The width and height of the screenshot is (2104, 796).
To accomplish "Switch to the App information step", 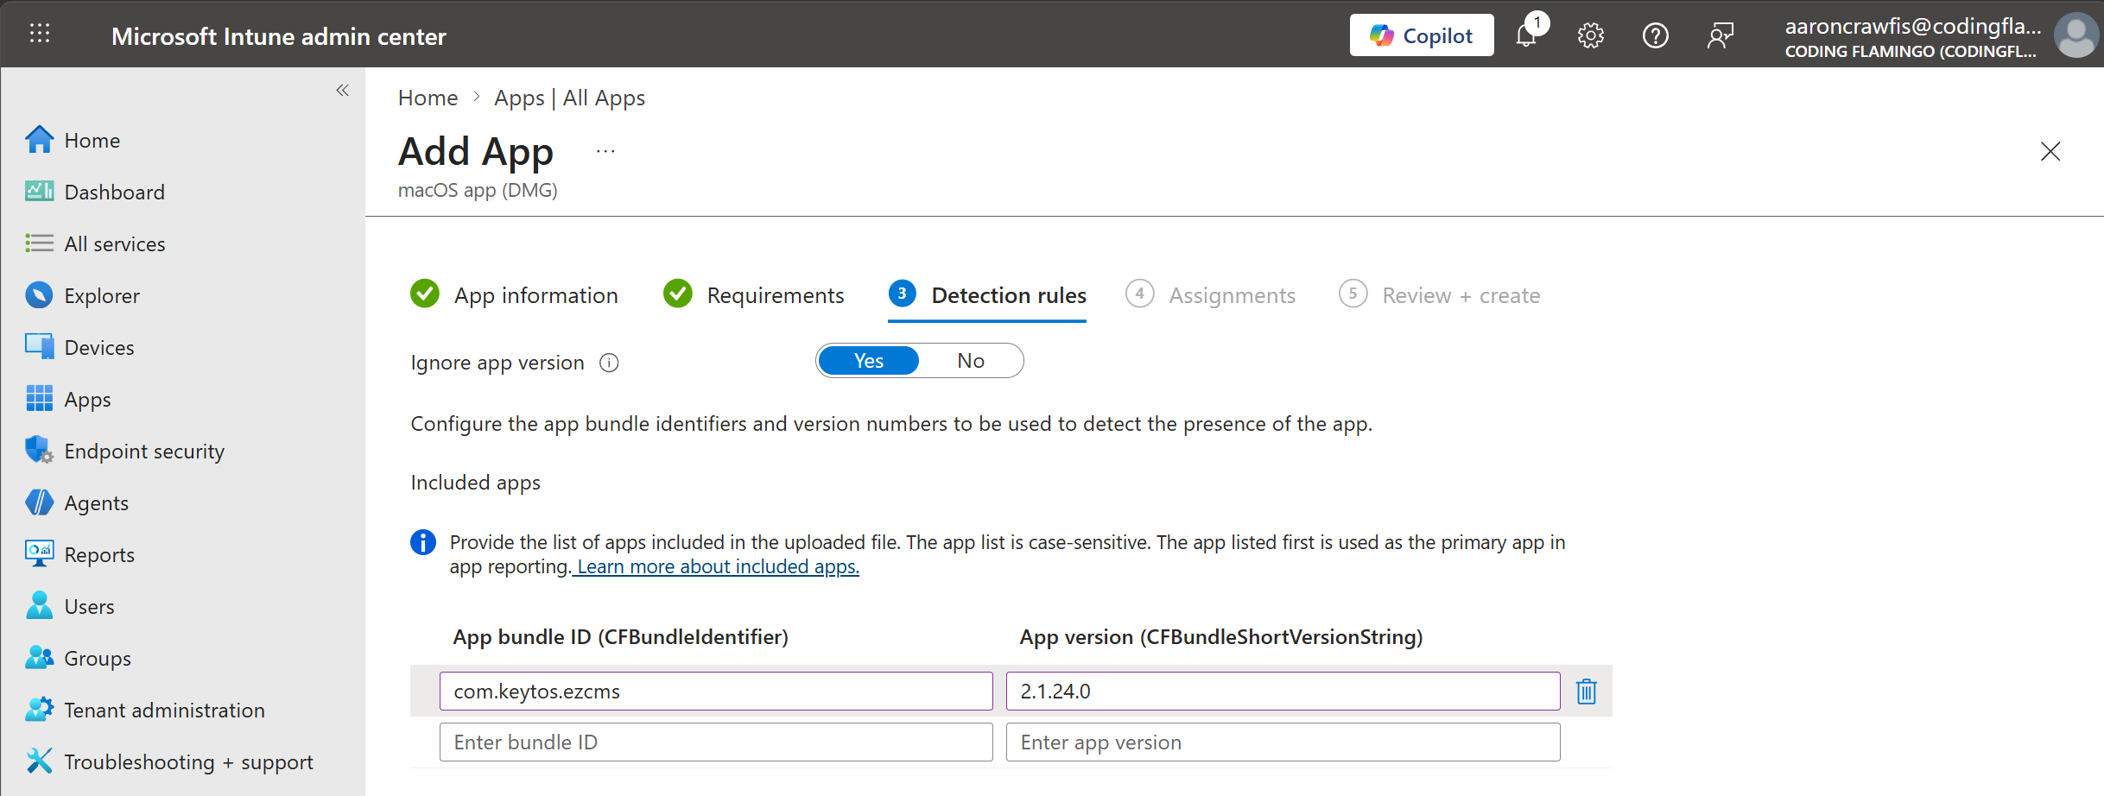I will (536, 294).
